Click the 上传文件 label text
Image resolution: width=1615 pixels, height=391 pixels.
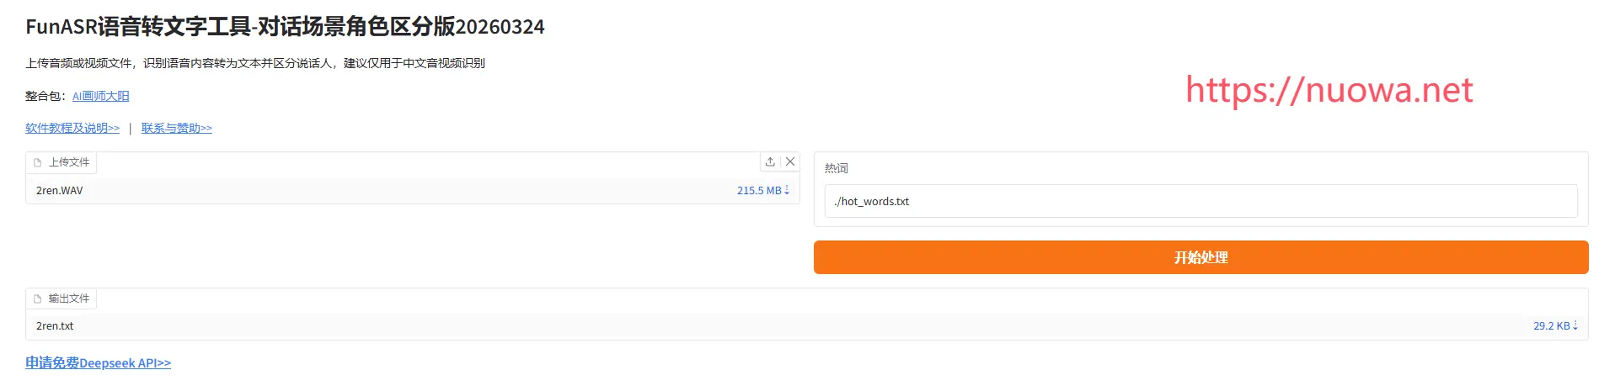pos(69,162)
